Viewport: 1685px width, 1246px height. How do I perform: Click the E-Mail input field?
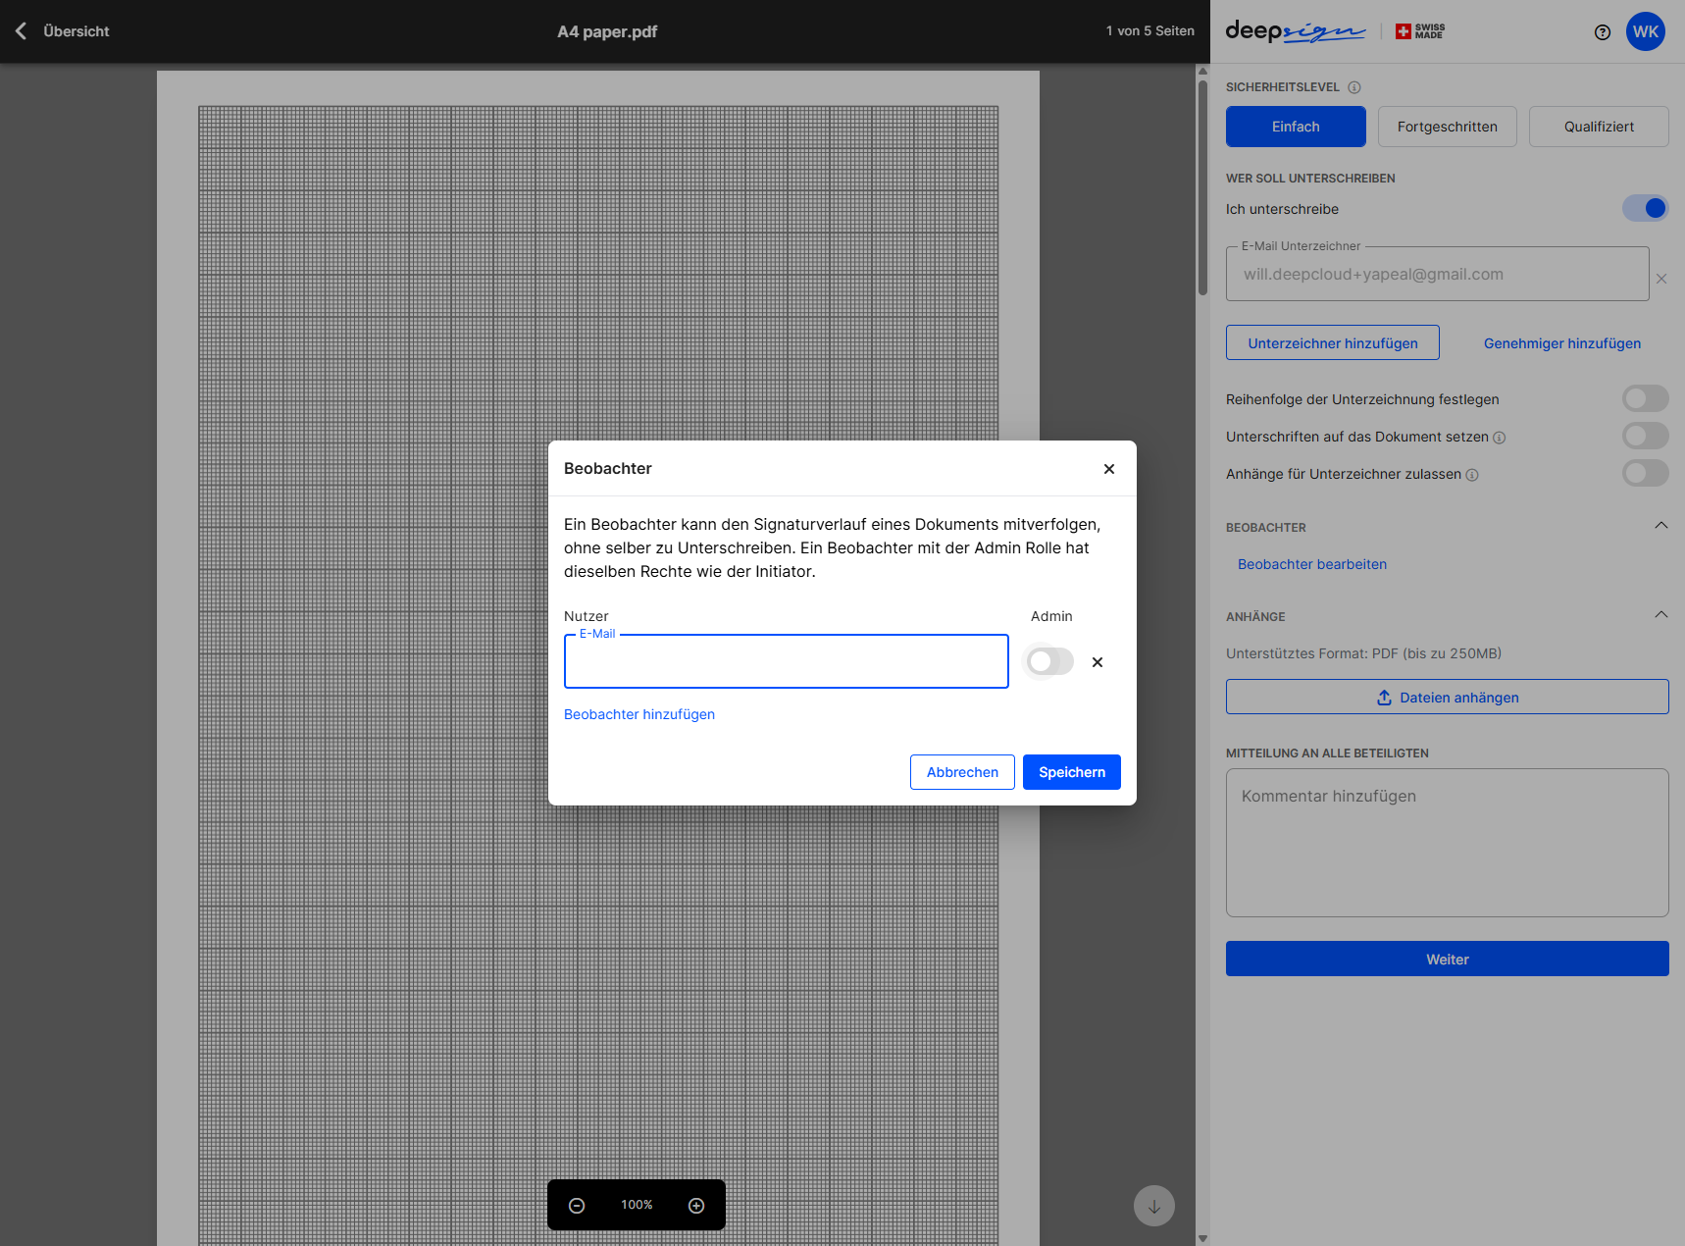[786, 662]
